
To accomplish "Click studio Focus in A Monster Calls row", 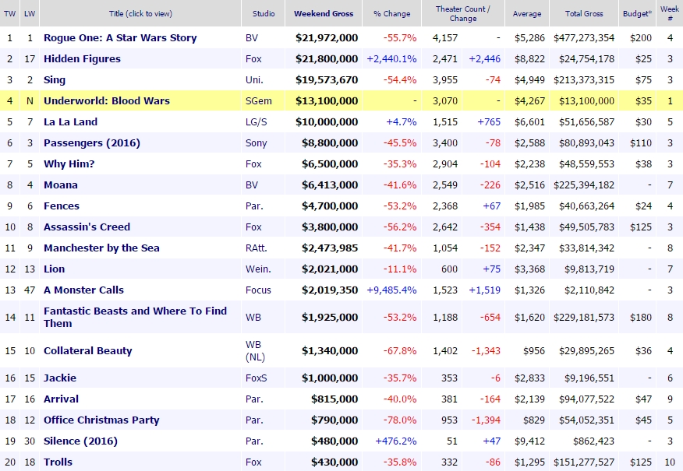I will click(258, 290).
